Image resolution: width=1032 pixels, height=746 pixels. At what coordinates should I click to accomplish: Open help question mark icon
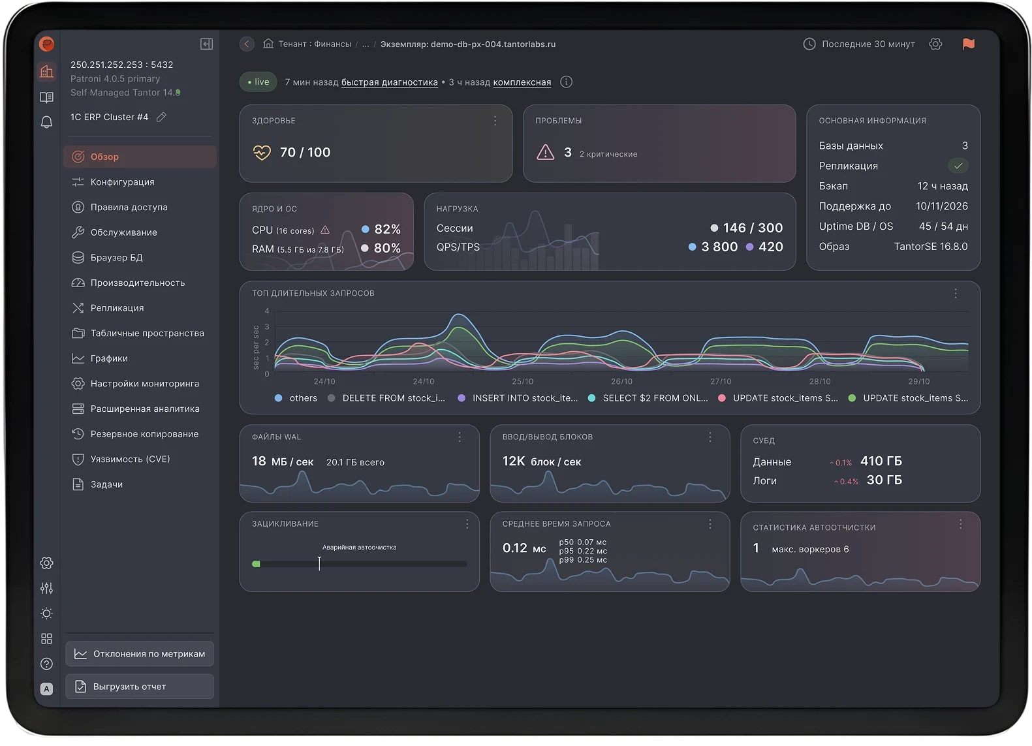point(46,664)
